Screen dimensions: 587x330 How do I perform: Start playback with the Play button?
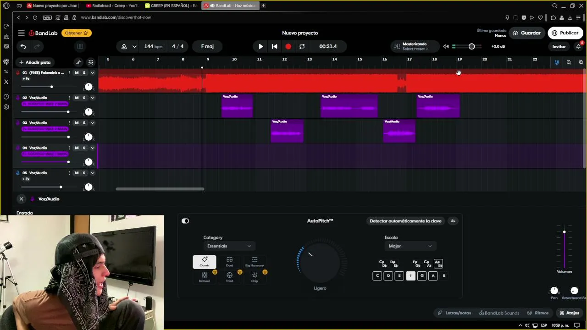pos(261,46)
